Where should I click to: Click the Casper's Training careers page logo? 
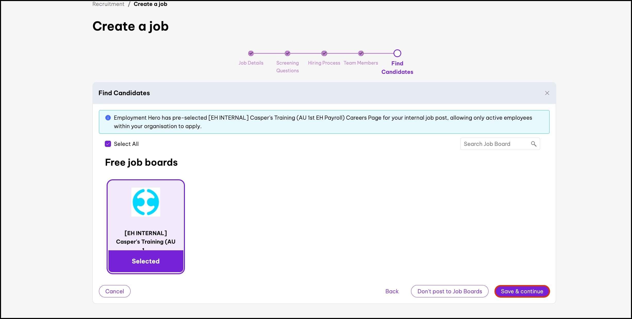146,202
